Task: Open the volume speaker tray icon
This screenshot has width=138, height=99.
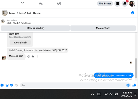Action: [111, 94]
